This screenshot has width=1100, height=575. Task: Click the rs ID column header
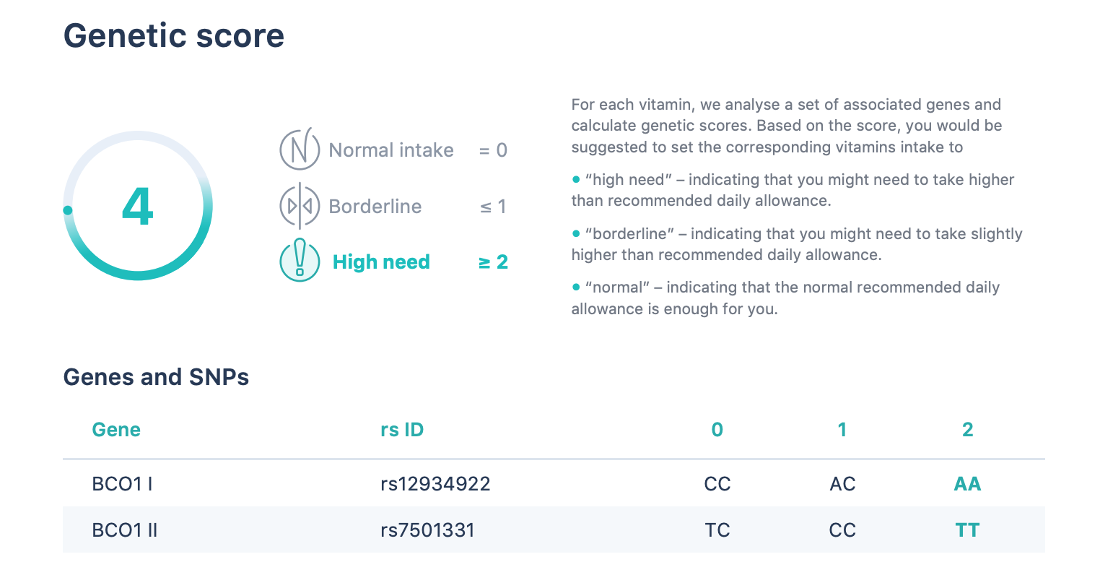(402, 430)
